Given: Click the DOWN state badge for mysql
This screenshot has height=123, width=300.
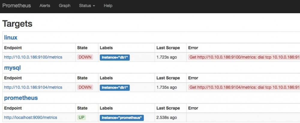Looking at the screenshot, I should coord(85,87).
